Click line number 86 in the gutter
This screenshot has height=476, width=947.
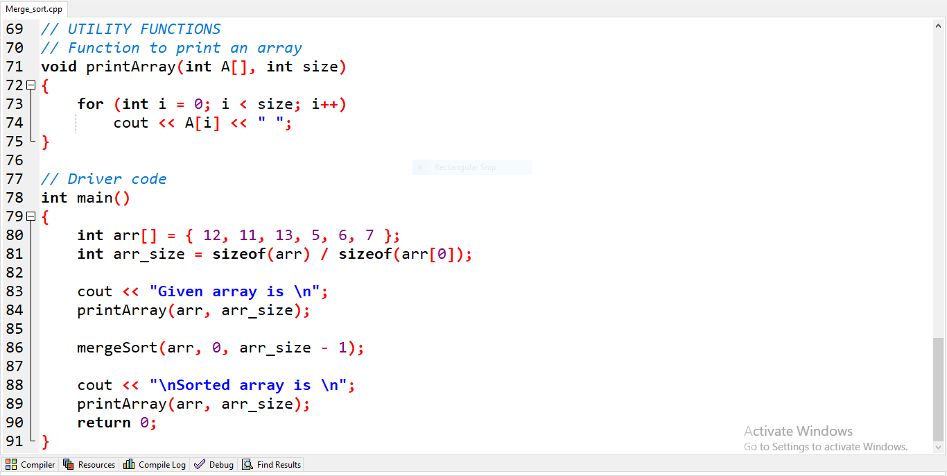(15, 347)
